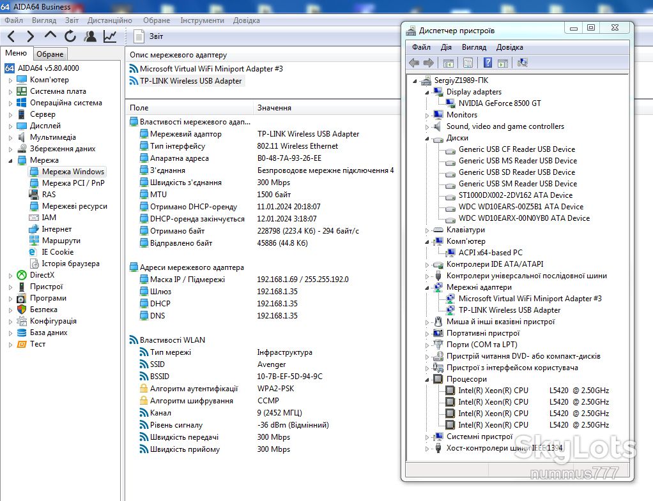
Task: Select Microsoft Virtual WiFi Miniport Adapter #3 in AIDA64
Action: coord(211,69)
